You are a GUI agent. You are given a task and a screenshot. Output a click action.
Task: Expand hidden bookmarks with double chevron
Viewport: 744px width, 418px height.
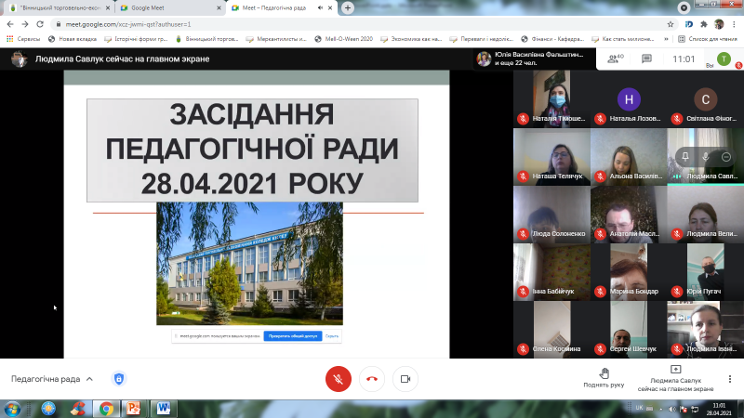click(x=666, y=39)
